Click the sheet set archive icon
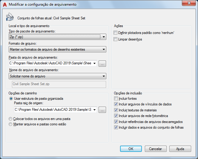This screenshot has height=159, width=198. 10,17
